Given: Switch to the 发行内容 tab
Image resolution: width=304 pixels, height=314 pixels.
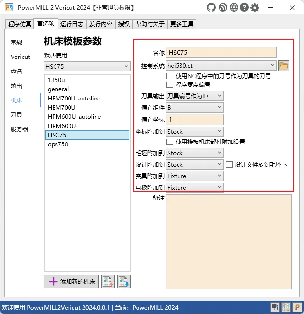Looking at the screenshot, I should click(x=101, y=24).
